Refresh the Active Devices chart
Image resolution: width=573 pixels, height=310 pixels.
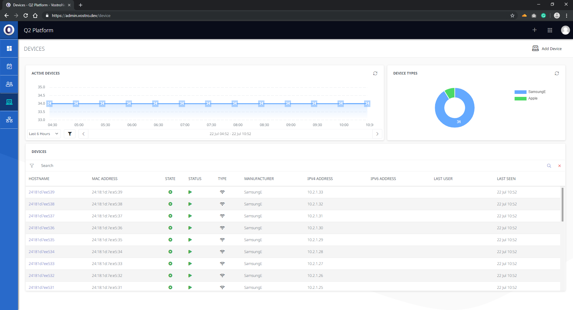tap(375, 73)
